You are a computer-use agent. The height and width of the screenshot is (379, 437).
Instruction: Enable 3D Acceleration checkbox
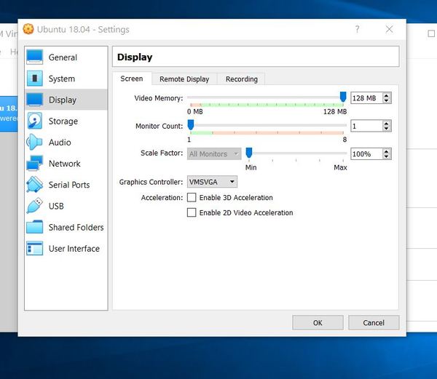pyautogui.click(x=192, y=197)
